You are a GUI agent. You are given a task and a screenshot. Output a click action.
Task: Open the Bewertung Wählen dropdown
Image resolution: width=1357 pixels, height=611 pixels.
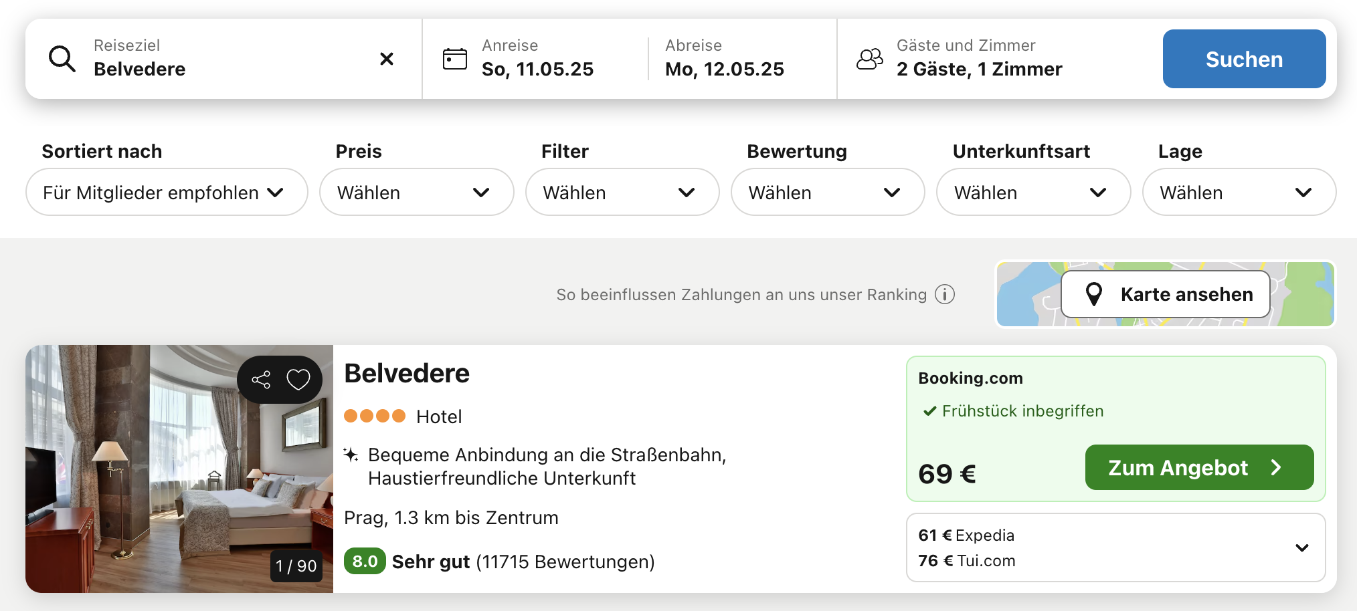click(828, 192)
